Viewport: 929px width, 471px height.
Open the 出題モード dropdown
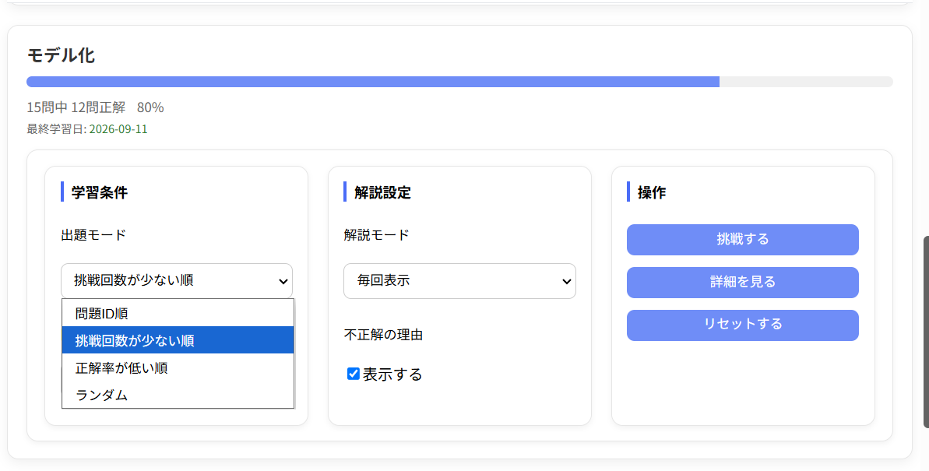tap(177, 281)
